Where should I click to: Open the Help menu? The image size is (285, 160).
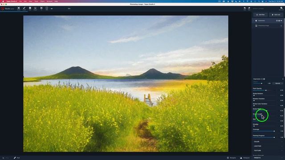(56, 1)
